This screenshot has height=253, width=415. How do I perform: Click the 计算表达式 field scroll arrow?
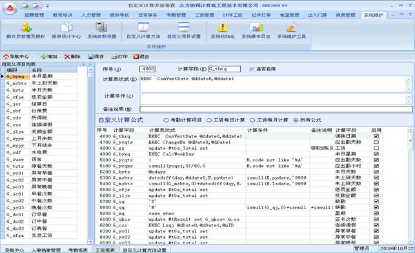409,90
